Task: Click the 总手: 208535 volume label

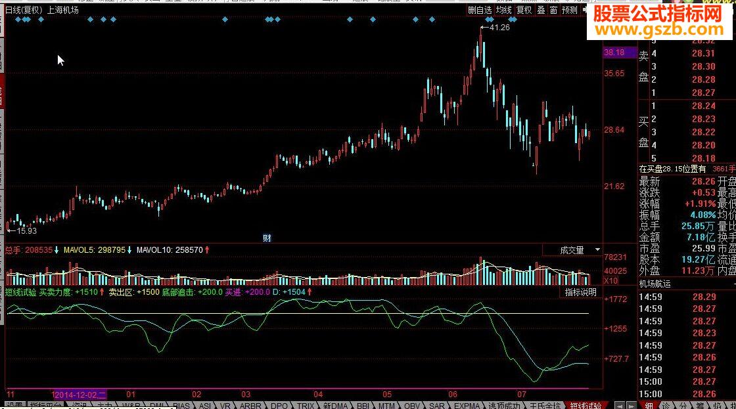Action: 29,250
